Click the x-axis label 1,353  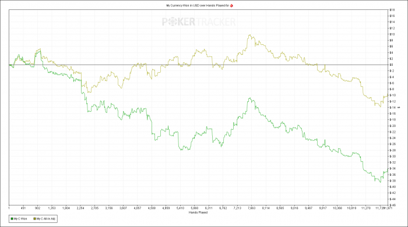coord(52,208)
